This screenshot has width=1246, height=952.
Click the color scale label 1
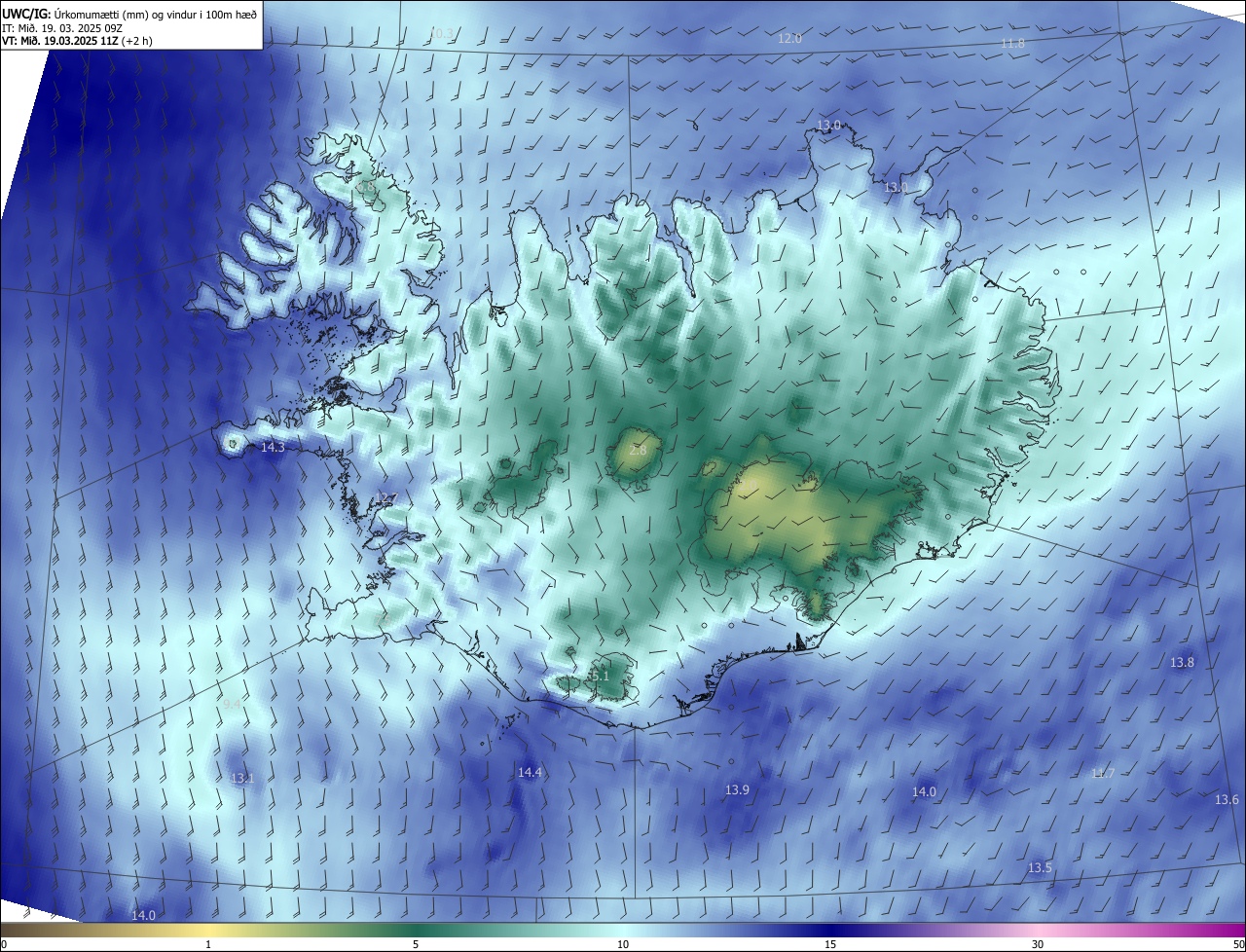coord(208,944)
